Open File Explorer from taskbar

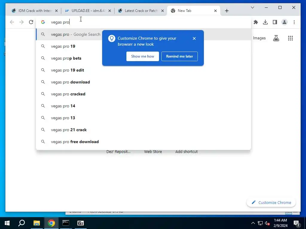(x=36, y=223)
